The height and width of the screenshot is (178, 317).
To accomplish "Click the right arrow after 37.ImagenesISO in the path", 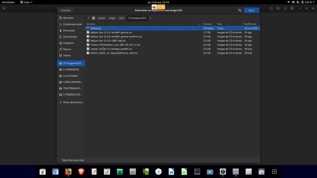I will click(150, 18).
